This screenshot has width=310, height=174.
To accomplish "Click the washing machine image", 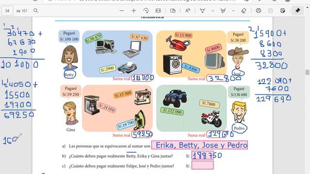I will coord(172,64).
